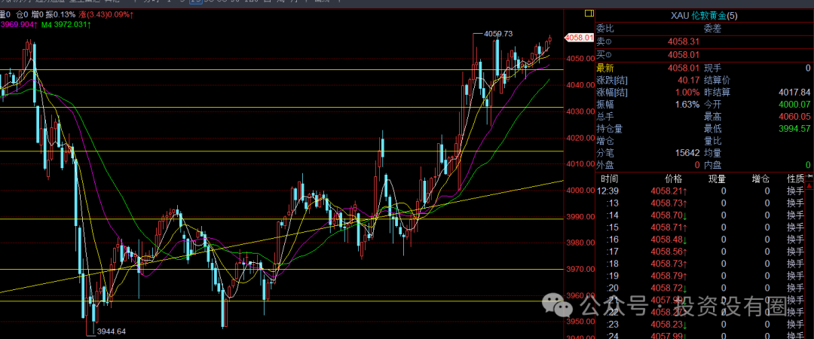This screenshot has height=339, width=814.
Task: Click the current price tag 4058.01 on axis
Action: click(579, 38)
